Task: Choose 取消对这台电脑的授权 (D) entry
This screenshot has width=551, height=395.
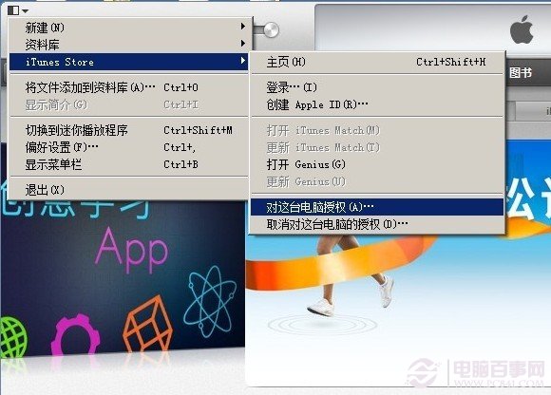Action: tap(377, 224)
